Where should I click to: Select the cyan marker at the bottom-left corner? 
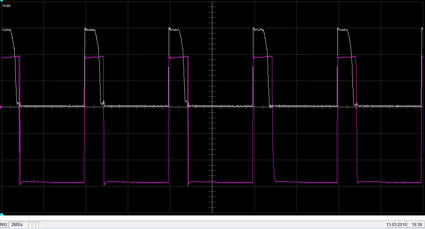[1, 214]
